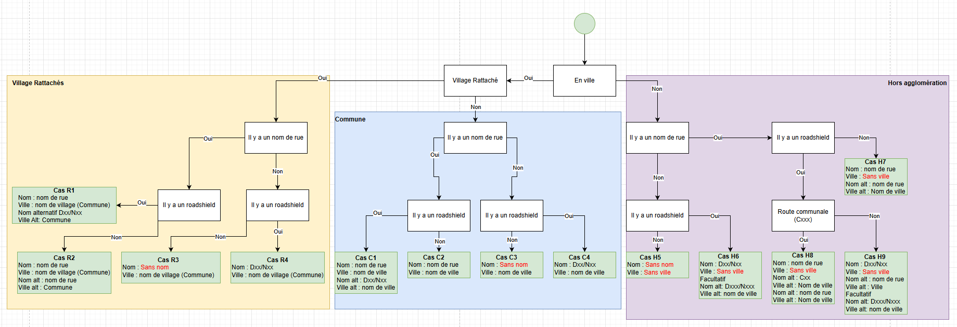957x327 pixels.
Task: Select the 'Cas C3' result box
Action: pyautogui.click(x=512, y=265)
